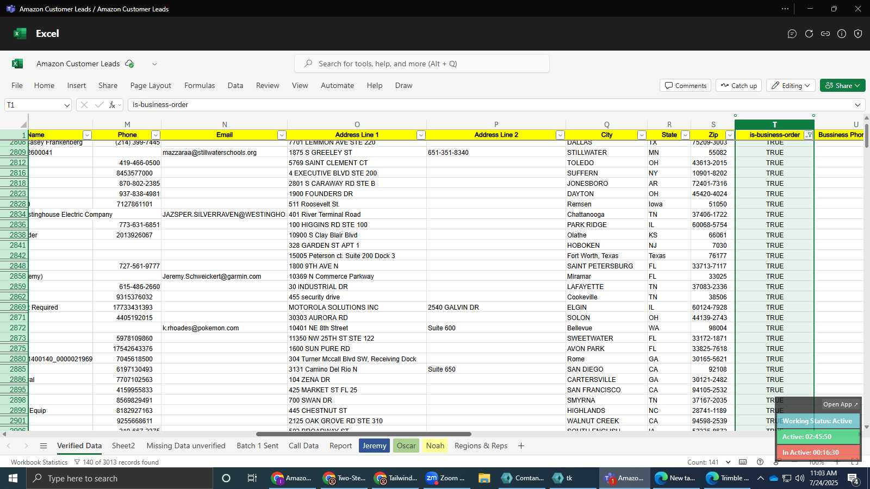The image size is (870, 489).
Task: Open the City column filter dropdown
Action: pos(642,135)
